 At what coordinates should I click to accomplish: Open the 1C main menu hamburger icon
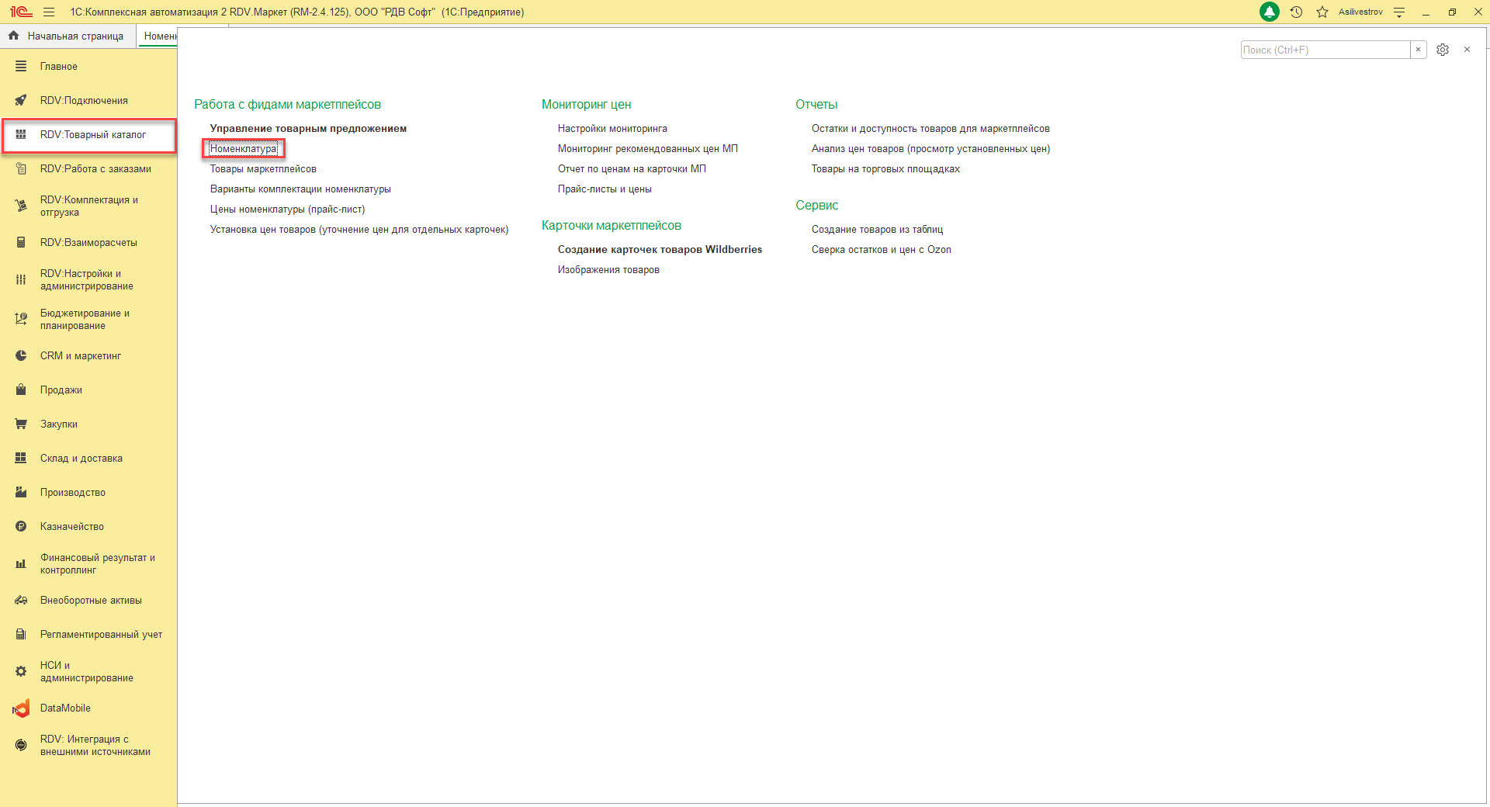pyautogui.click(x=49, y=12)
